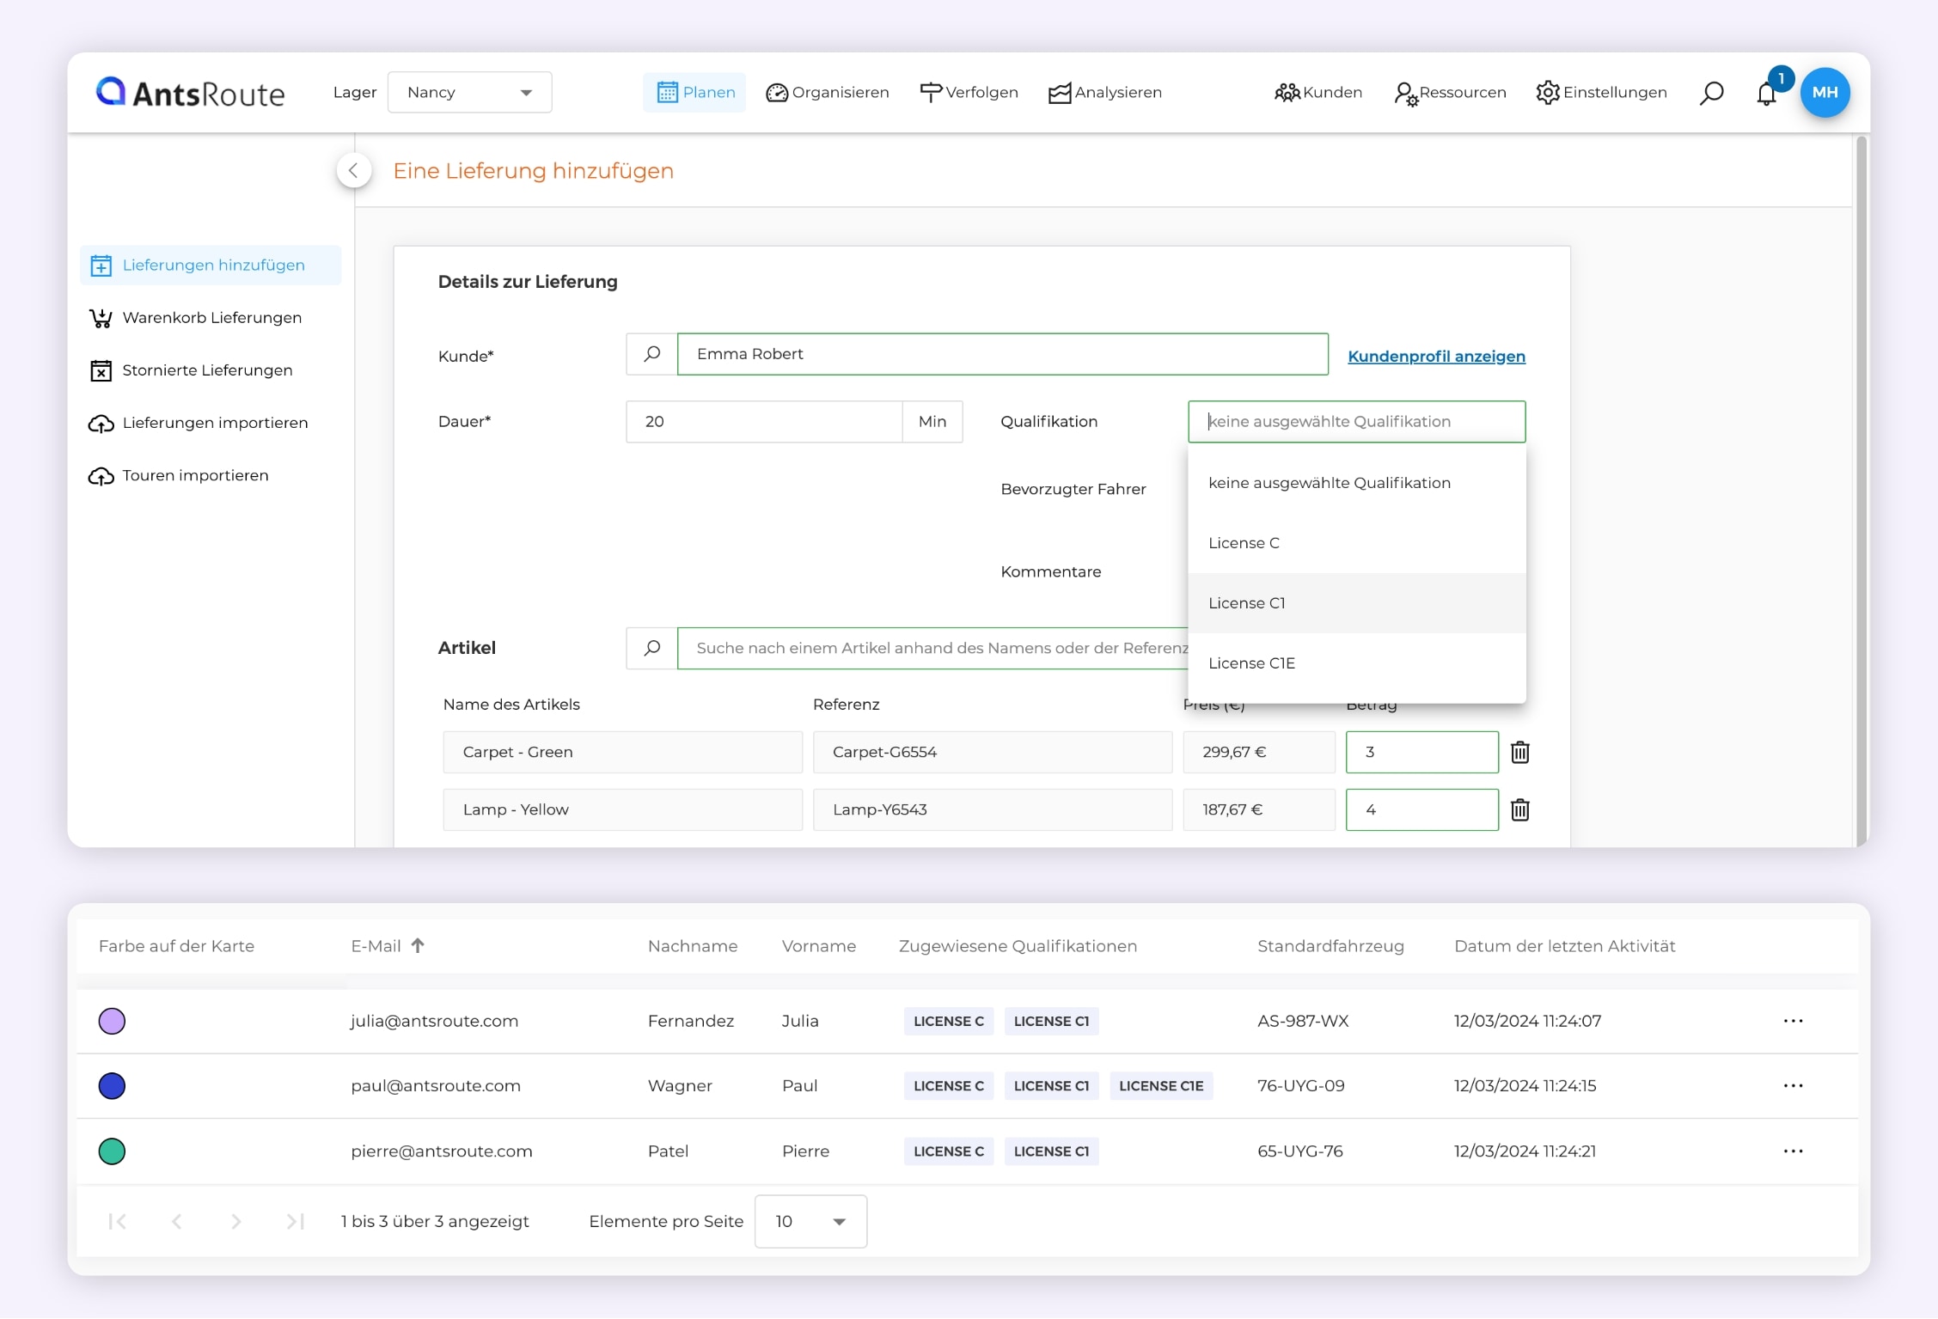Delete the Carpet - Green article row
Viewport: 1938px width, 1319px height.
(1519, 752)
